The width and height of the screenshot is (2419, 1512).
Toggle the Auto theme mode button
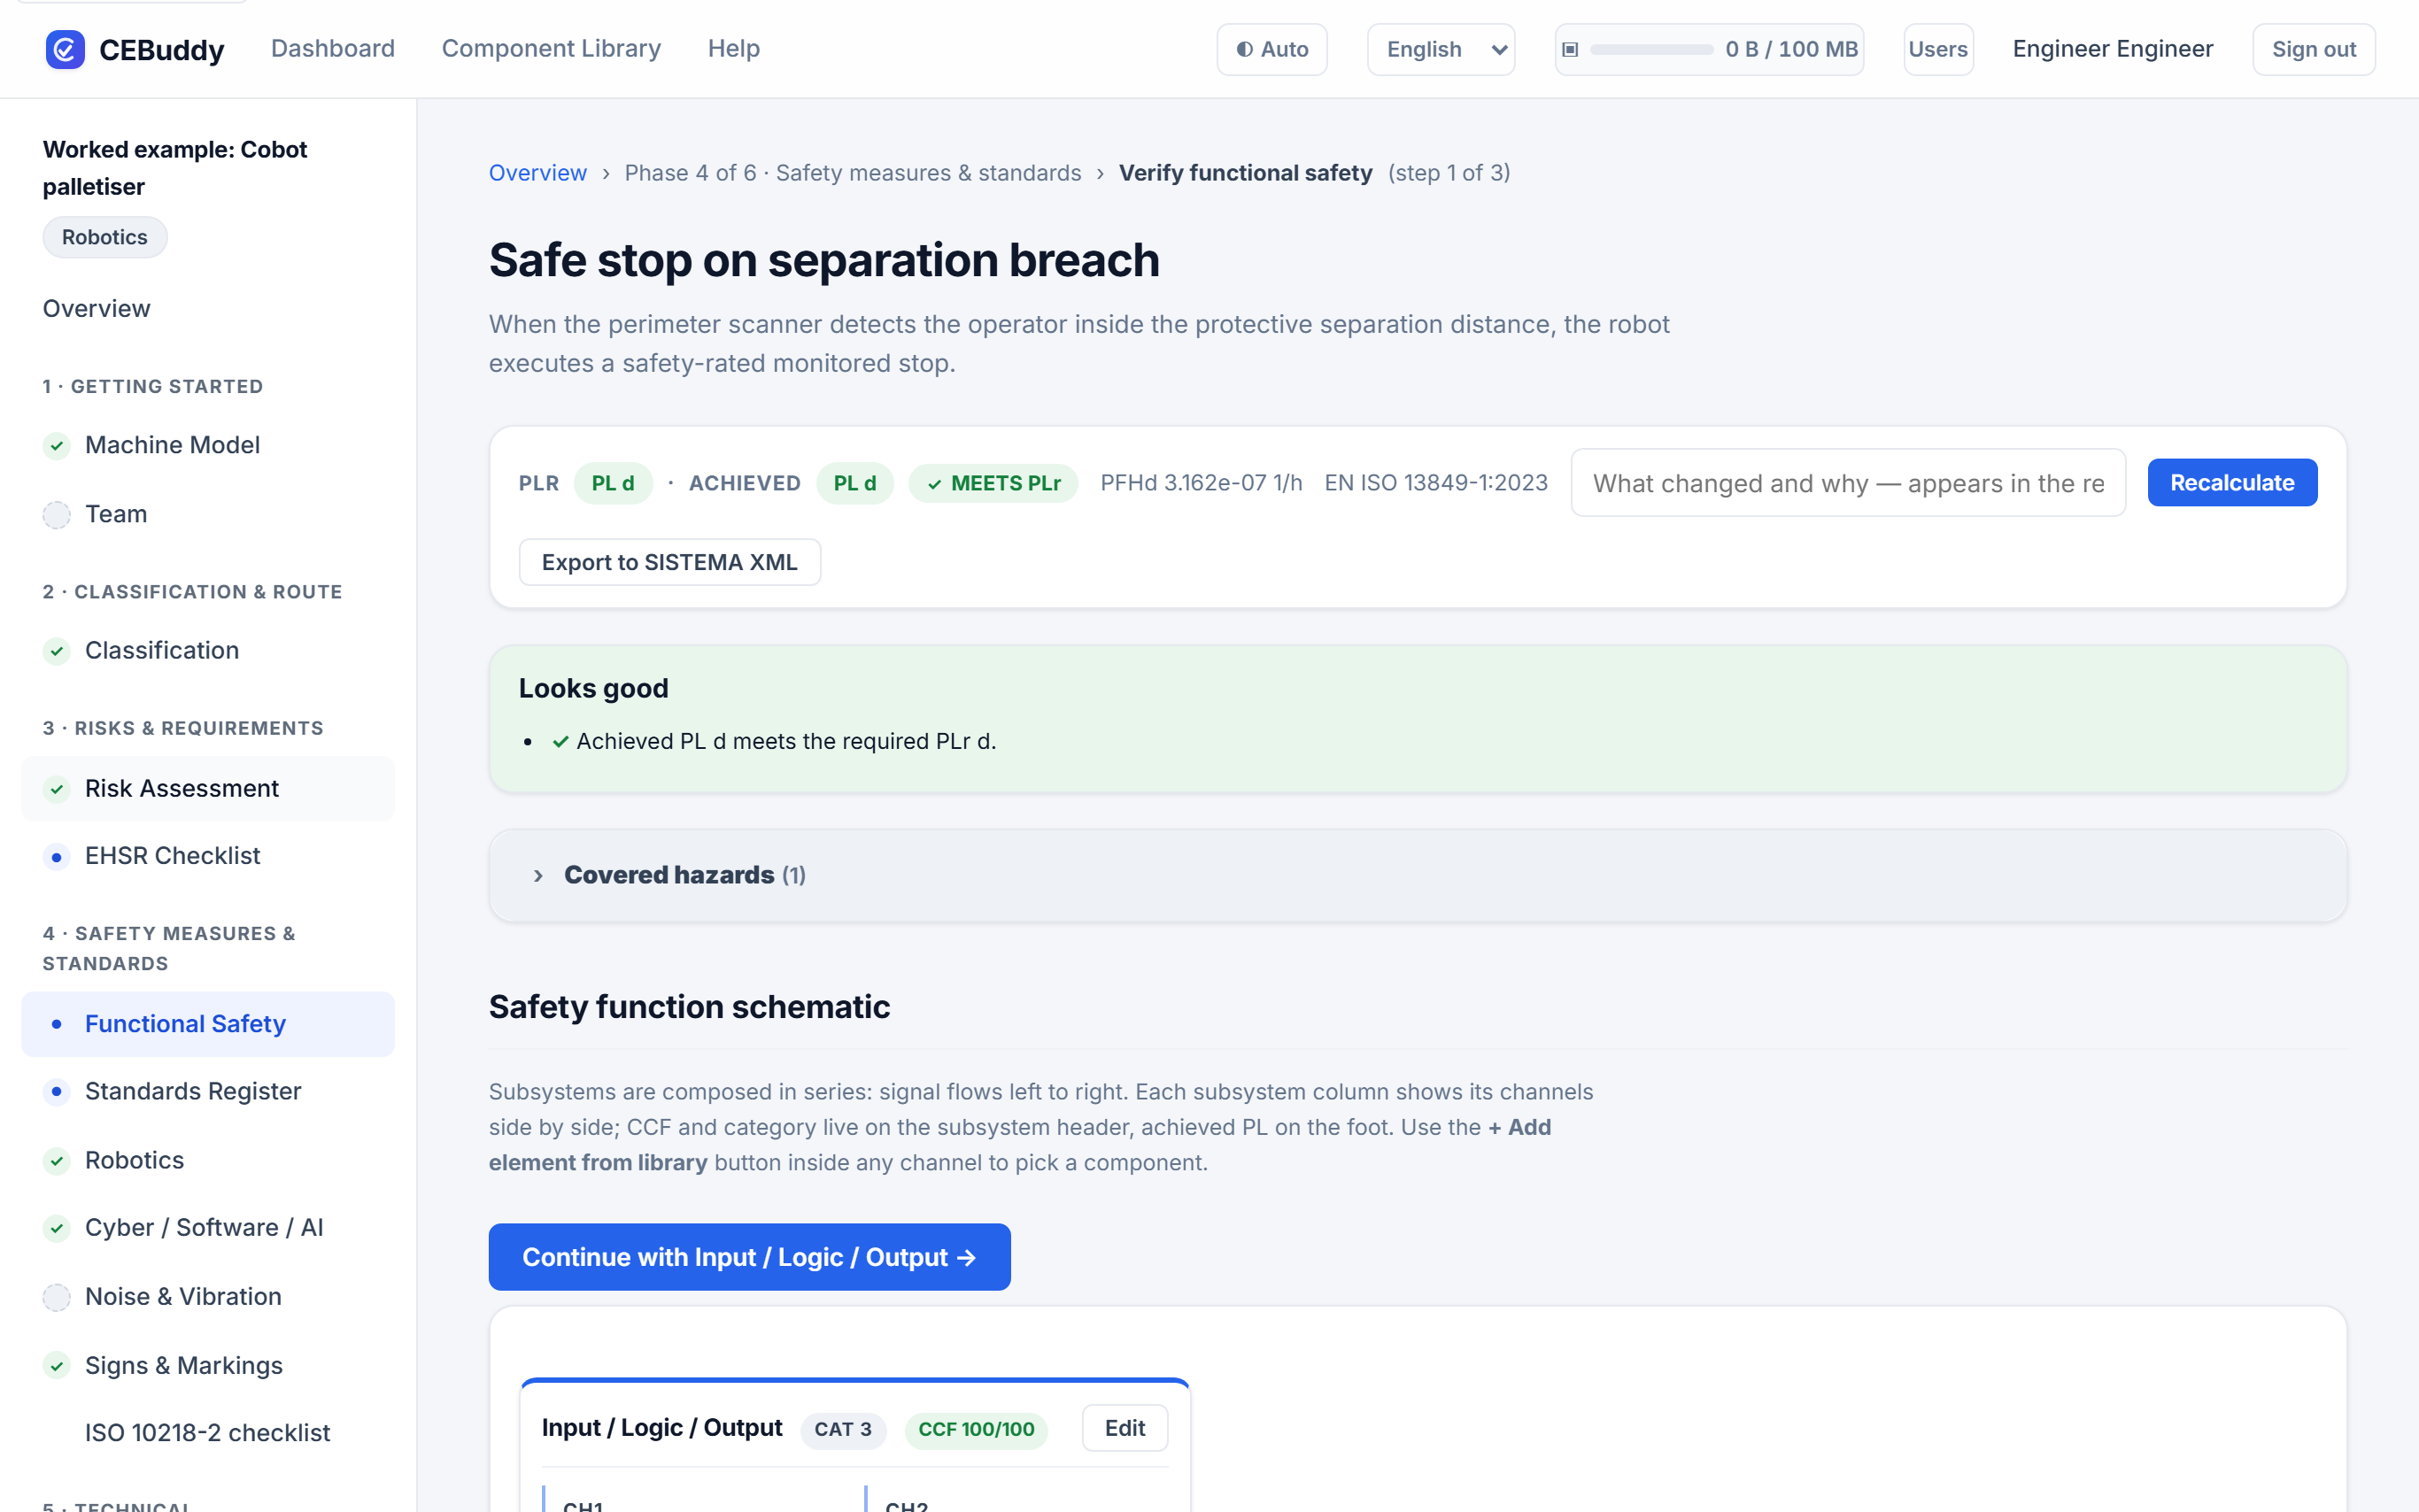(x=1272, y=49)
